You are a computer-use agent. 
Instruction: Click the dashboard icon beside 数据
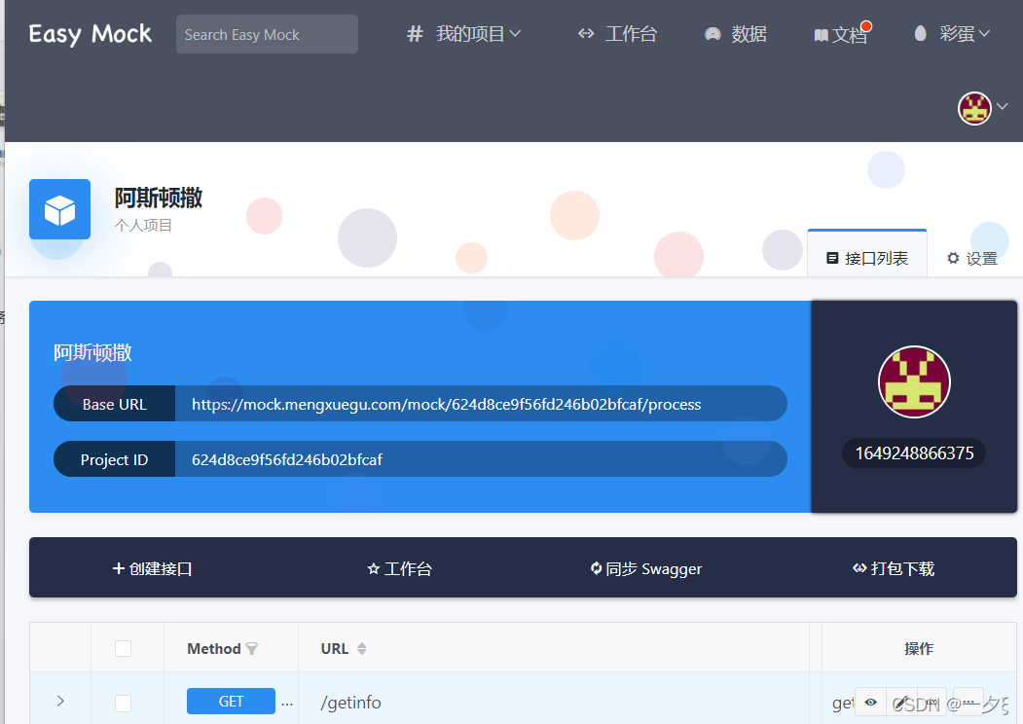tap(712, 34)
